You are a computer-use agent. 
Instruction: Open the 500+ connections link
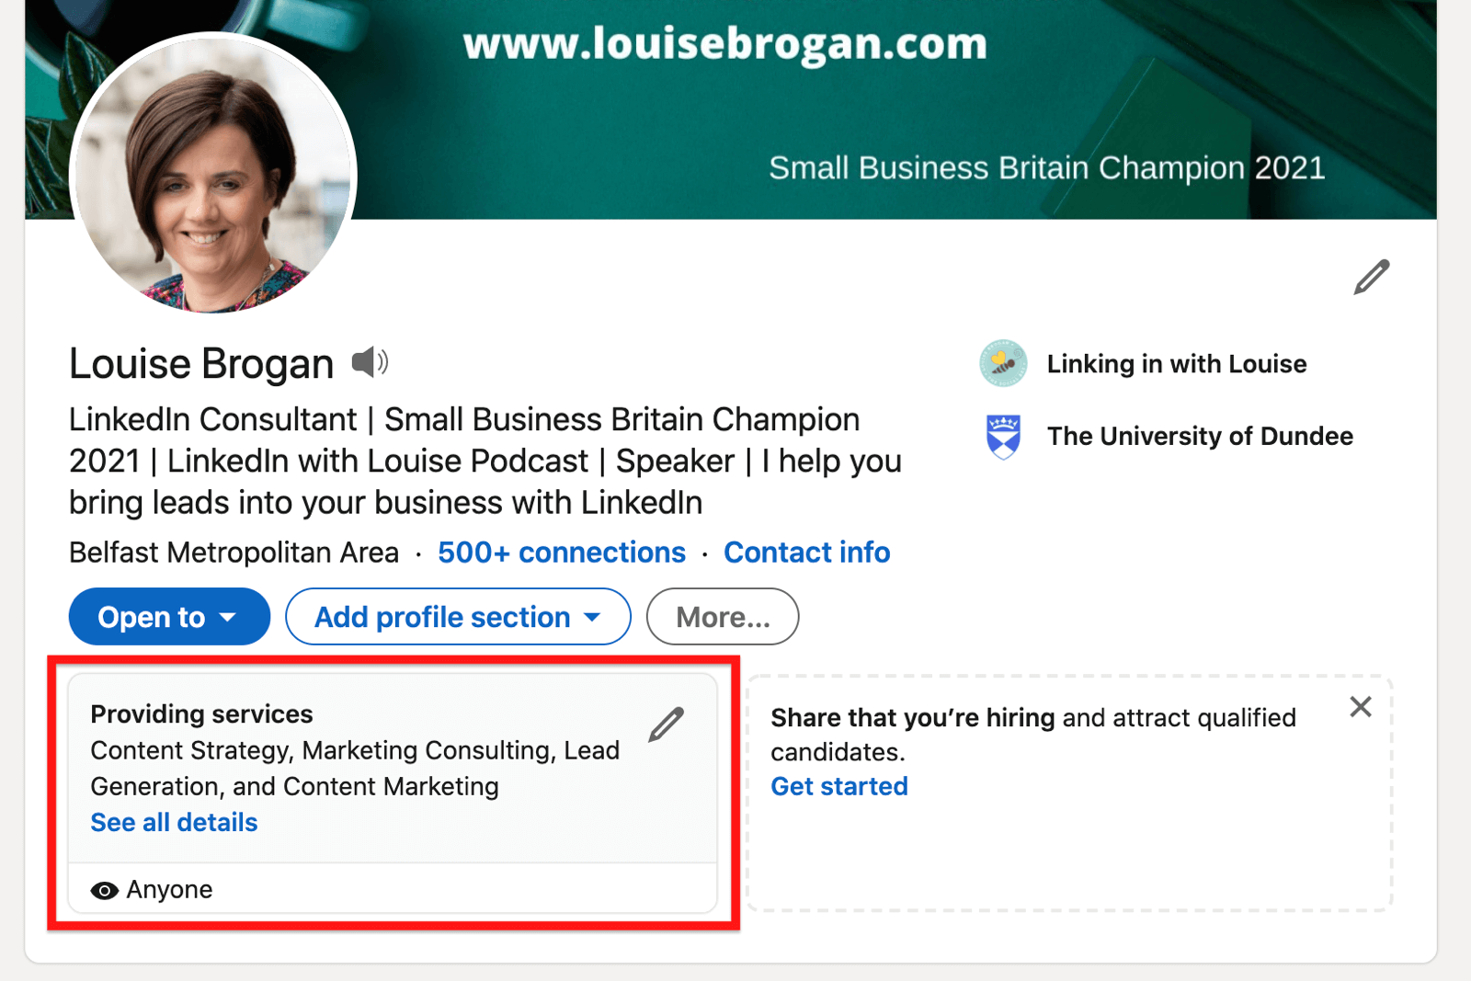click(562, 552)
